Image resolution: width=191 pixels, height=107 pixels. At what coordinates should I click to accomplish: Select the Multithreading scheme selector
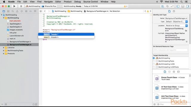(33, 6)
